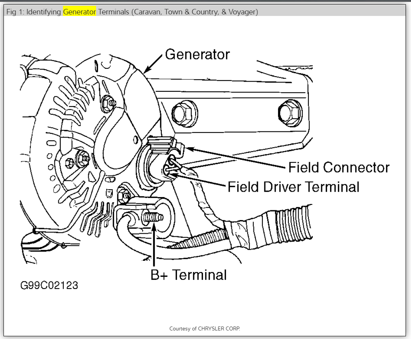
Task: Click the Field Driver Terminal label
Action: [293, 187]
